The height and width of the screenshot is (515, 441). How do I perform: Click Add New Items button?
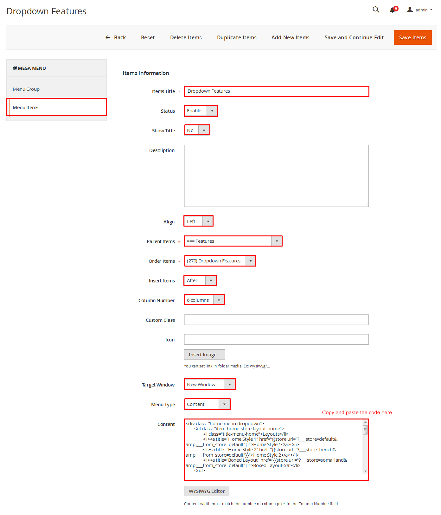tap(291, 37)
